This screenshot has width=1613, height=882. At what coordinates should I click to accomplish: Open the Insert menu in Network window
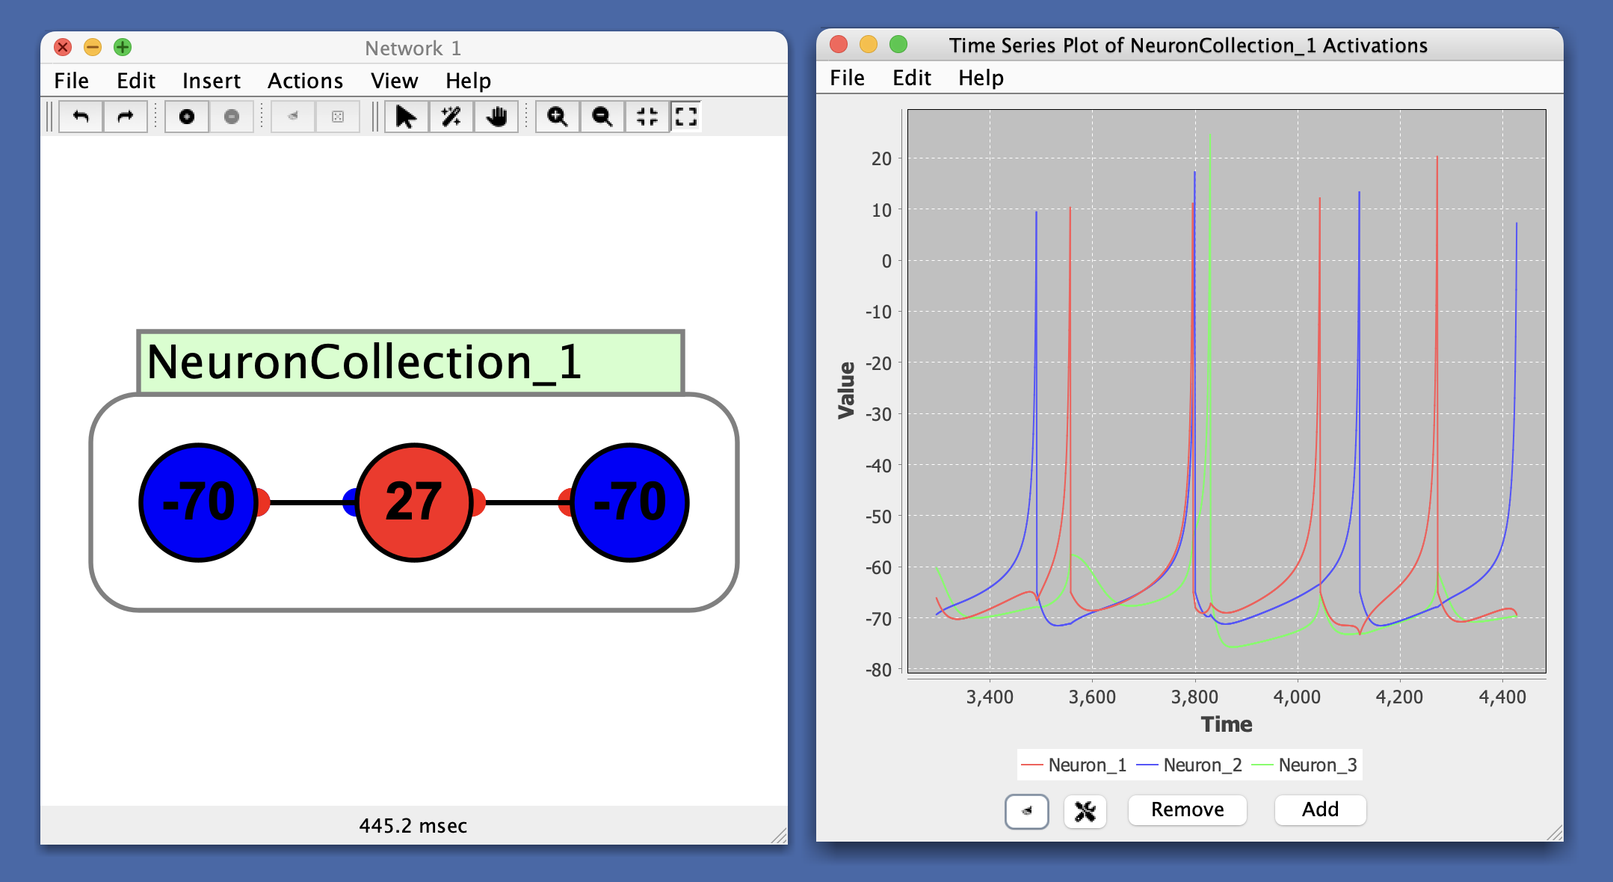[x=211, y=81]
